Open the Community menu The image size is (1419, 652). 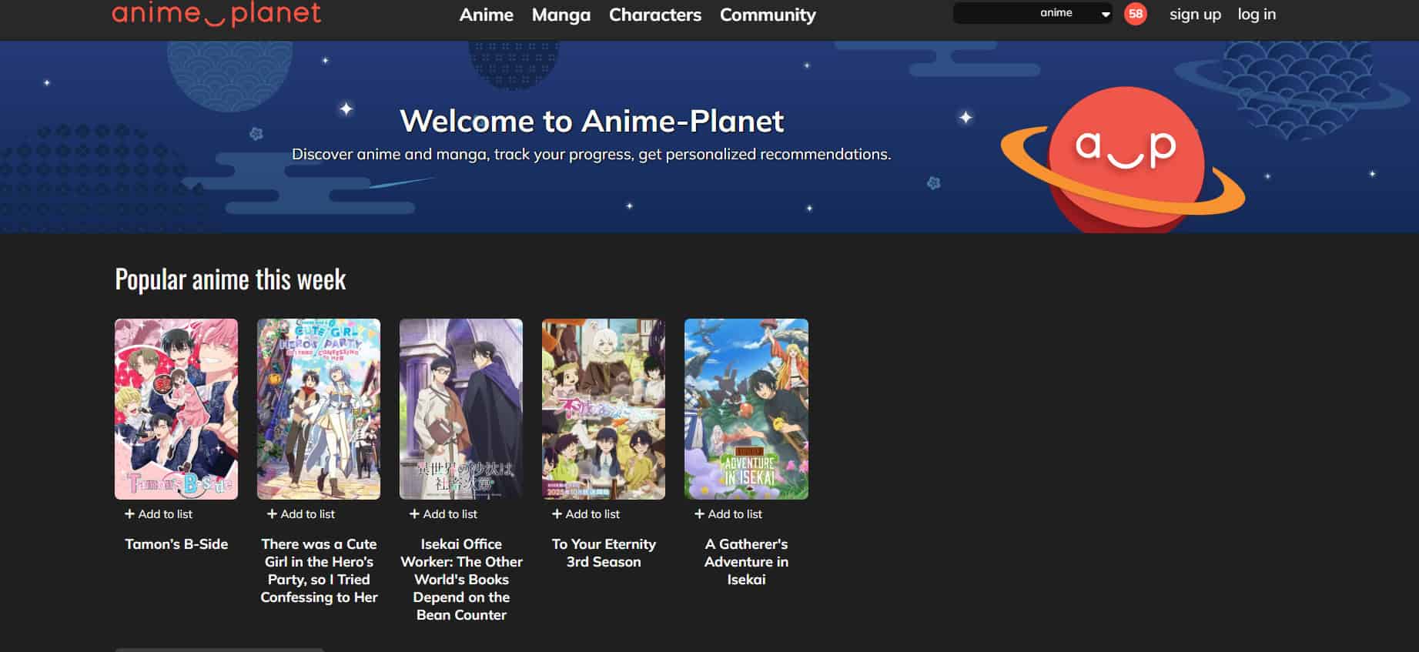pyautogui.click(x=768, y=15)
